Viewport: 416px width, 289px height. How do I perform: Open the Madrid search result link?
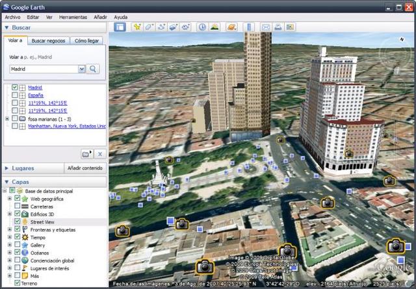35,88
